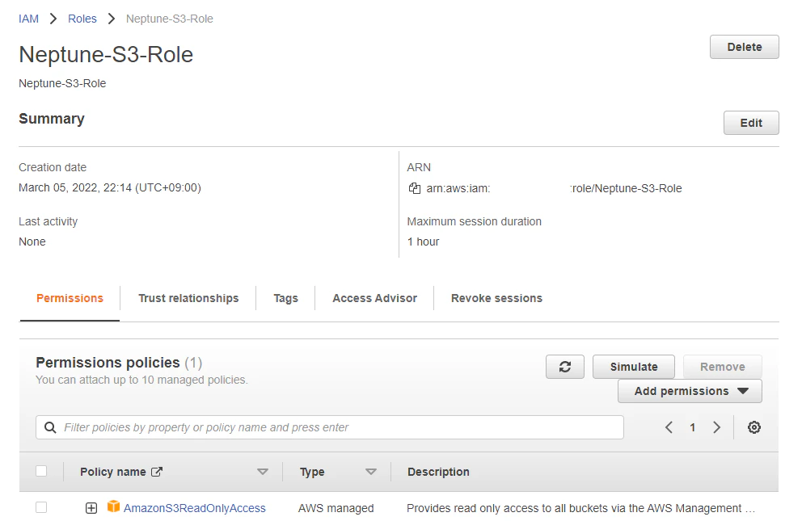This screenshot has height=521, width=802.
Task: Switch to the Permissions tab
Action: (70, 298)
